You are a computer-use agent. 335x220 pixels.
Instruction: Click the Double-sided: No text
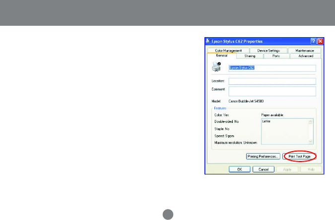coord(226,121)
